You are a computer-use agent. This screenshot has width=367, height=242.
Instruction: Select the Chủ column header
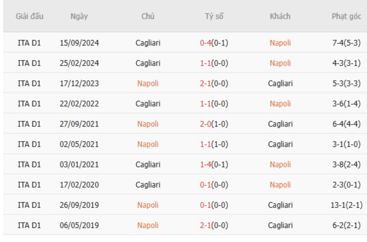click(x=148, y=16)
